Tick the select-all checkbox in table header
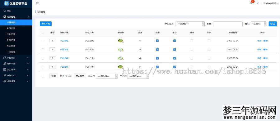280x121 pixels. [43, 33]
